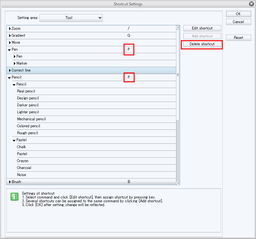
Task: Cancel the shortcut settings dialog
Action: coord(238,22)
